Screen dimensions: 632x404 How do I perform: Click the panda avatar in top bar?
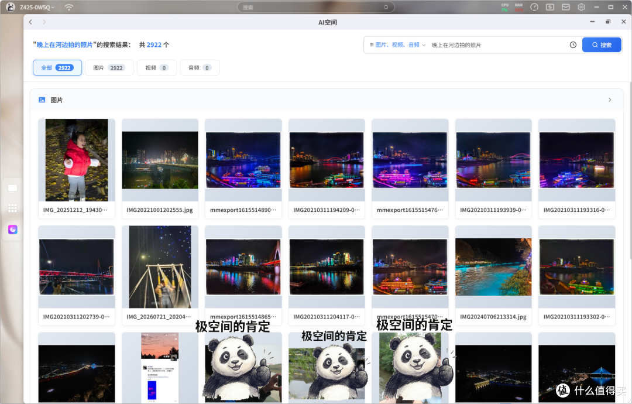(11, 7)
